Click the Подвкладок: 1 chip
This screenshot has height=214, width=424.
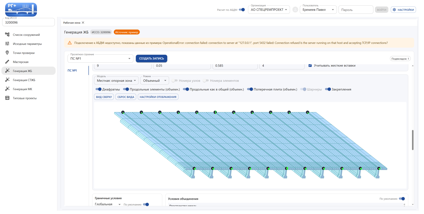click(x=400, y=59)
